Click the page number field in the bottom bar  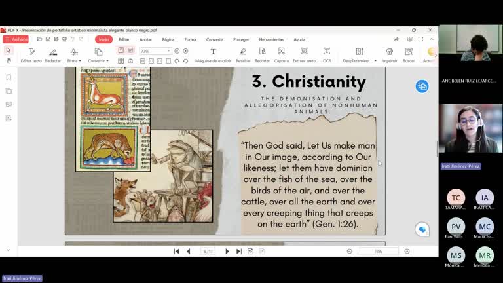208,252
